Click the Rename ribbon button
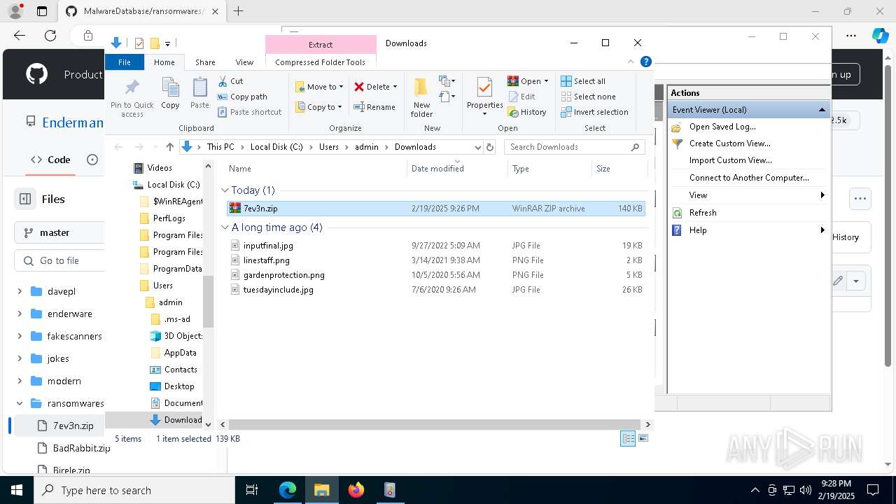The height and width of the screenshot is (504, 896). pos(374,107)
